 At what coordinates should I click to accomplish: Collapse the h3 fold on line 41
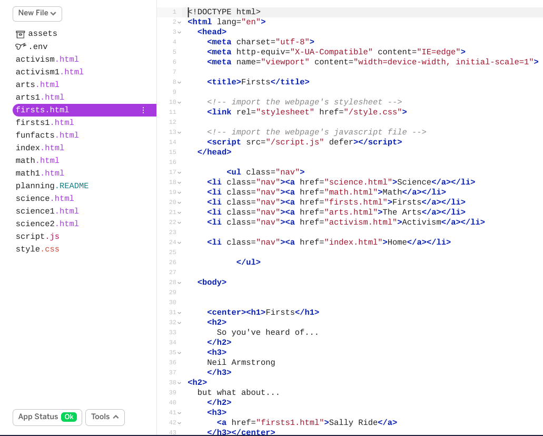pos(180,413)
